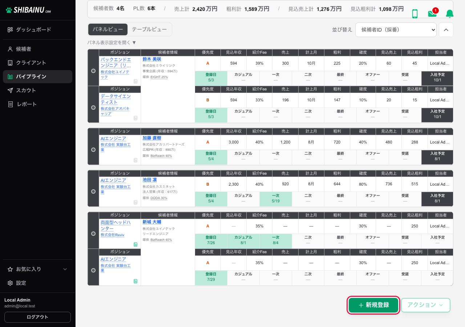
Task: Switch to テーブルビュー tab
Action: (x=149, y=29)
